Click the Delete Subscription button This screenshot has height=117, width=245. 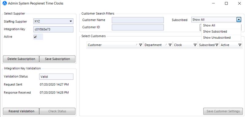pos(21,59)
